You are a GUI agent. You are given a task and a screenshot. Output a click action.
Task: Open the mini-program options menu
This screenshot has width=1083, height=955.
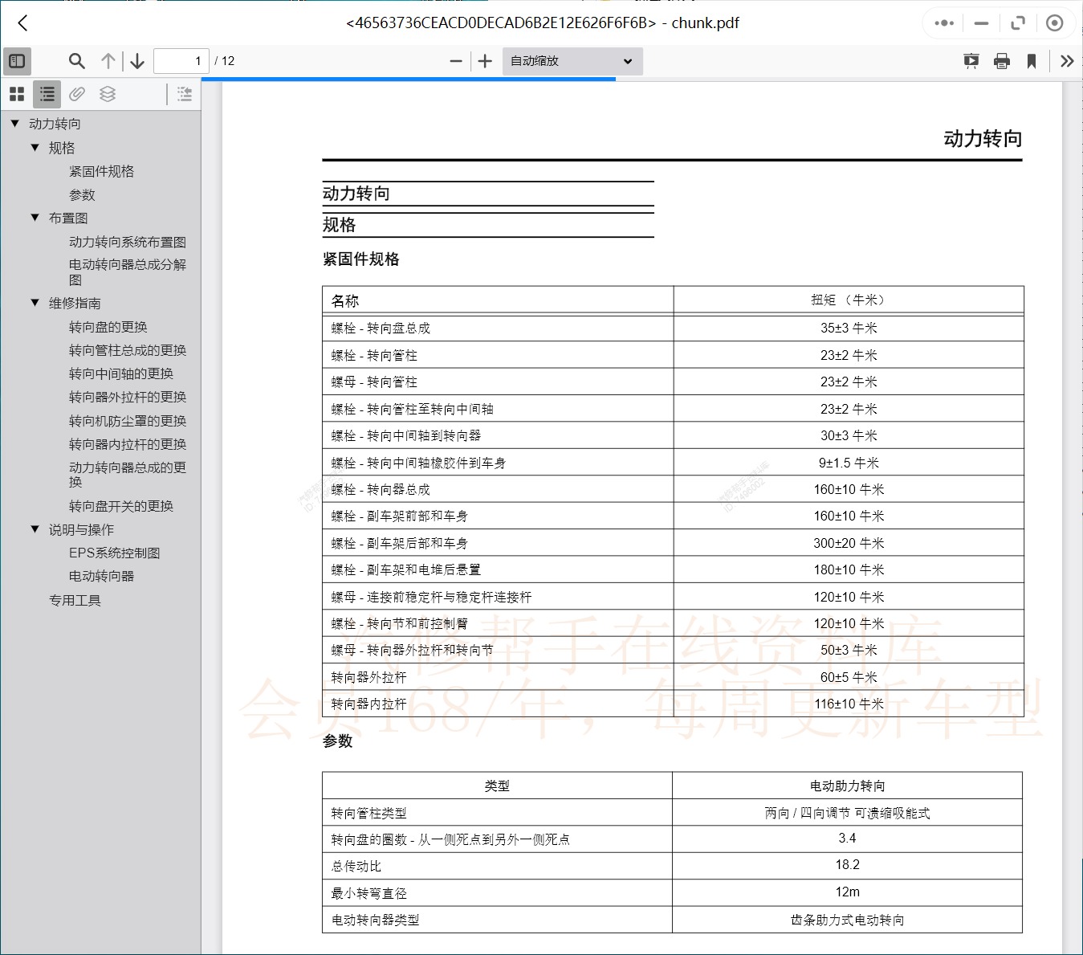coord(943,23)
